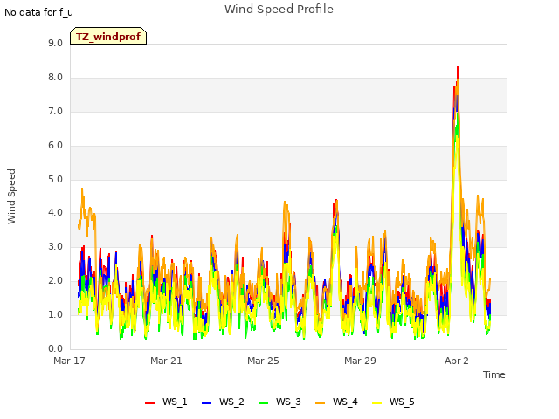
Task: Click the Time x-axis label
Action: pos(493,374)
